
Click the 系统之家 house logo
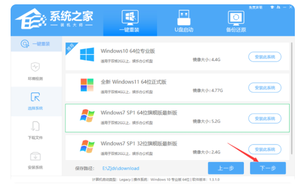31,19
